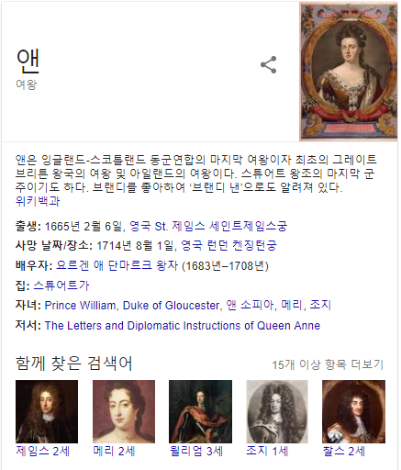The height and width of the screenshot is (470, 401).
Task: Open the 찰스 2세 text link
Action: [344, 452]
